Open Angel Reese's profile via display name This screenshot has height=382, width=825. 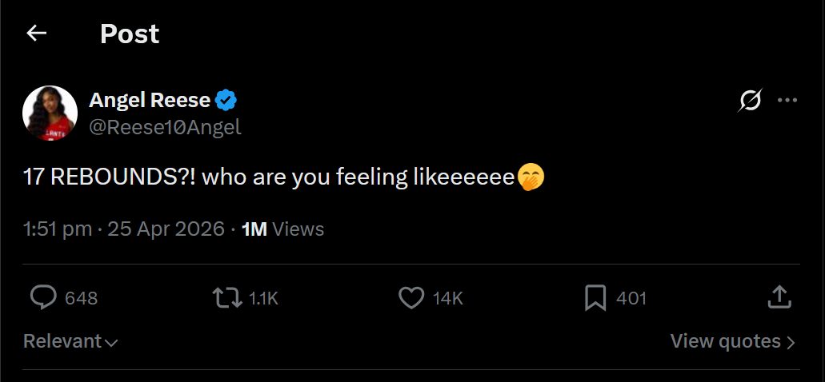coord(150,101)
